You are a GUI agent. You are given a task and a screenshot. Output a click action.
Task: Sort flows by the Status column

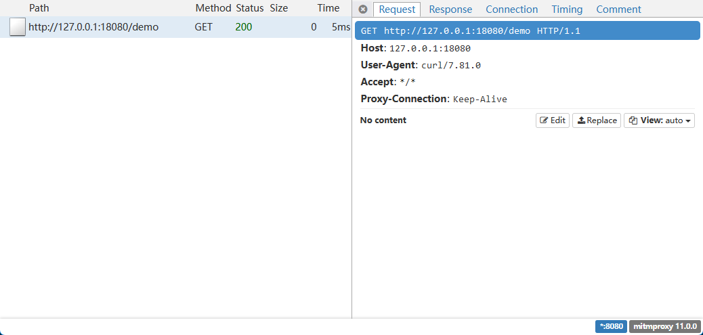[x=249, y=8]
